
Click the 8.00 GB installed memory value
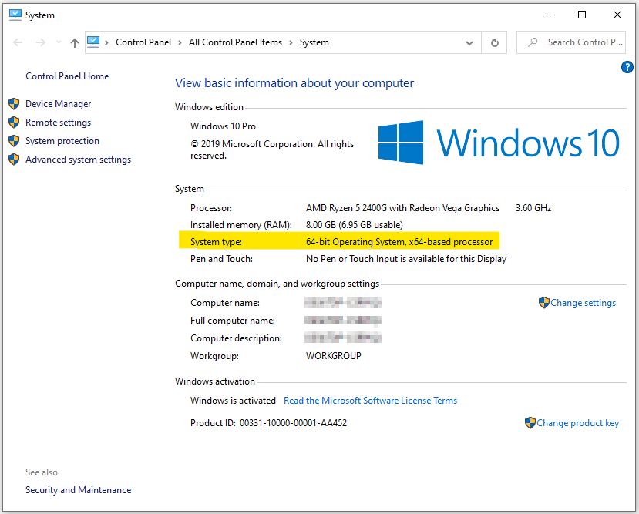tap(355, 225)
